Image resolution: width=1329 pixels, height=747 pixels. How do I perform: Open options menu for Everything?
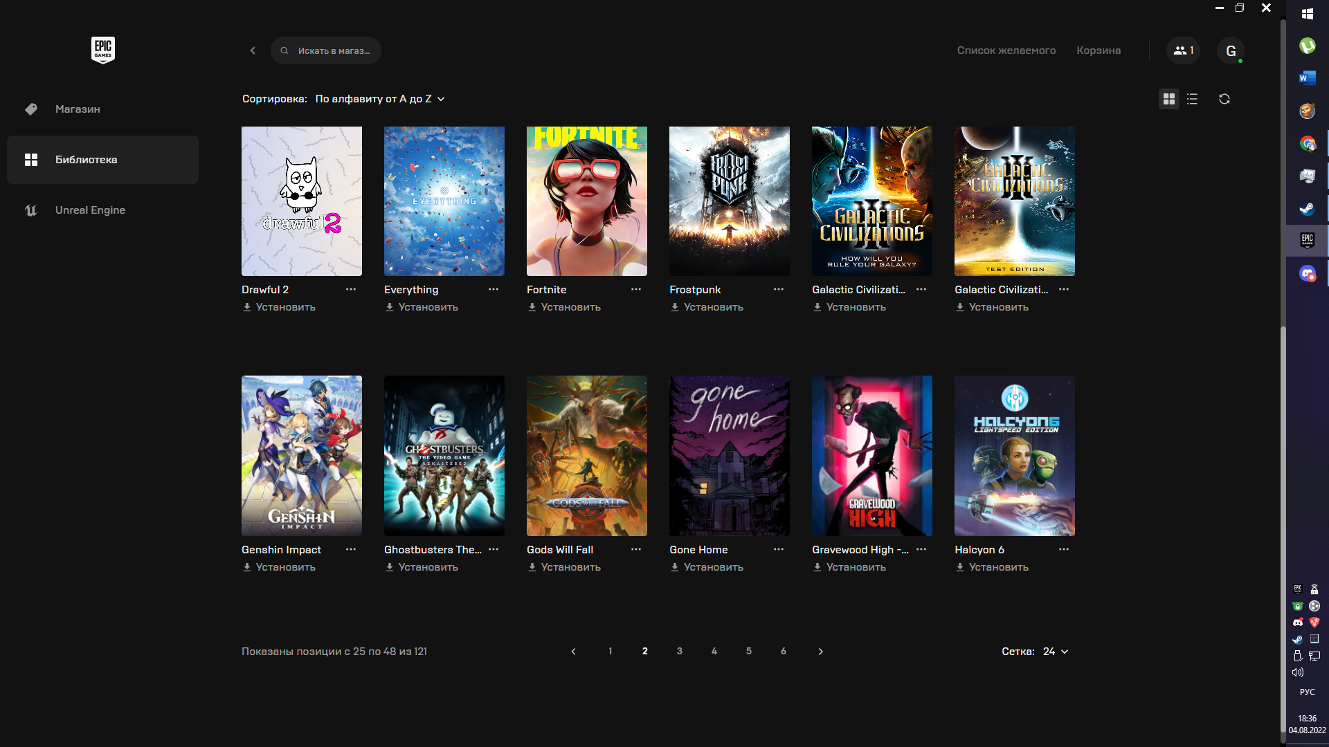494,289
